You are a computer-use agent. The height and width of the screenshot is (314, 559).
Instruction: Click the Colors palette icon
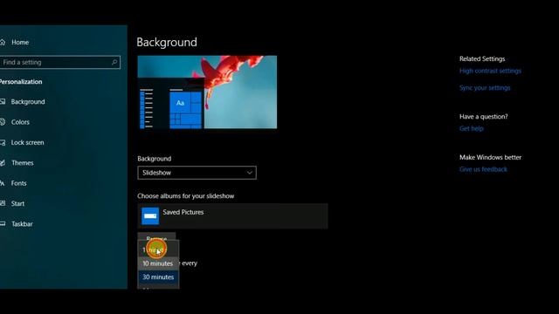pos(3,122)
